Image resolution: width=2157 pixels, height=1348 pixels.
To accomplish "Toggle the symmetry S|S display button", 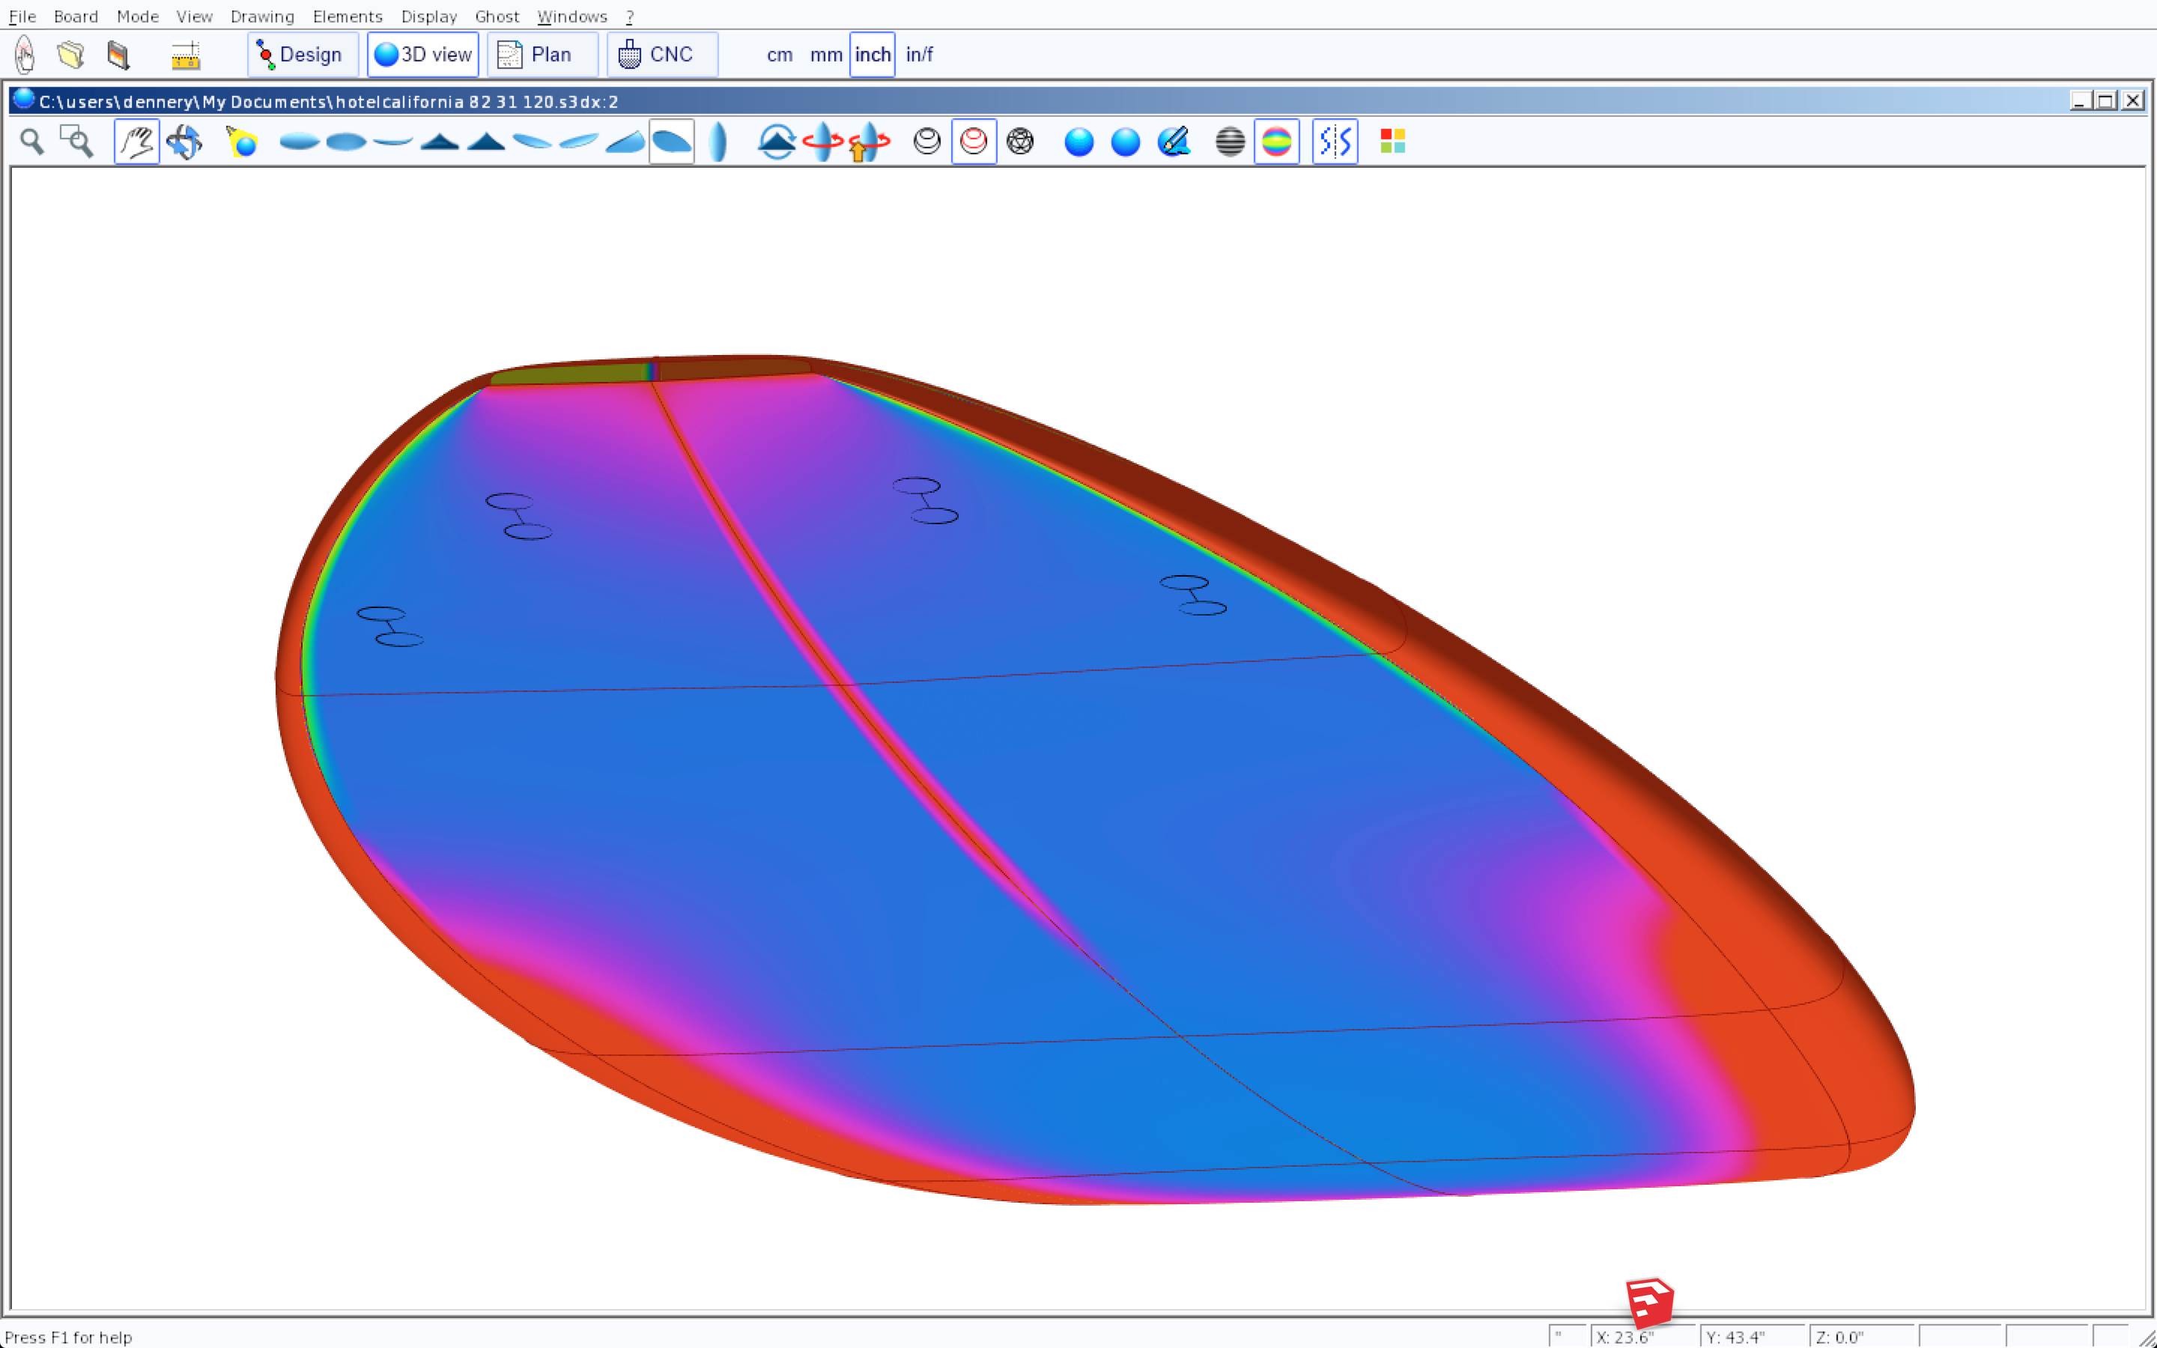I will pos(1335,142).
